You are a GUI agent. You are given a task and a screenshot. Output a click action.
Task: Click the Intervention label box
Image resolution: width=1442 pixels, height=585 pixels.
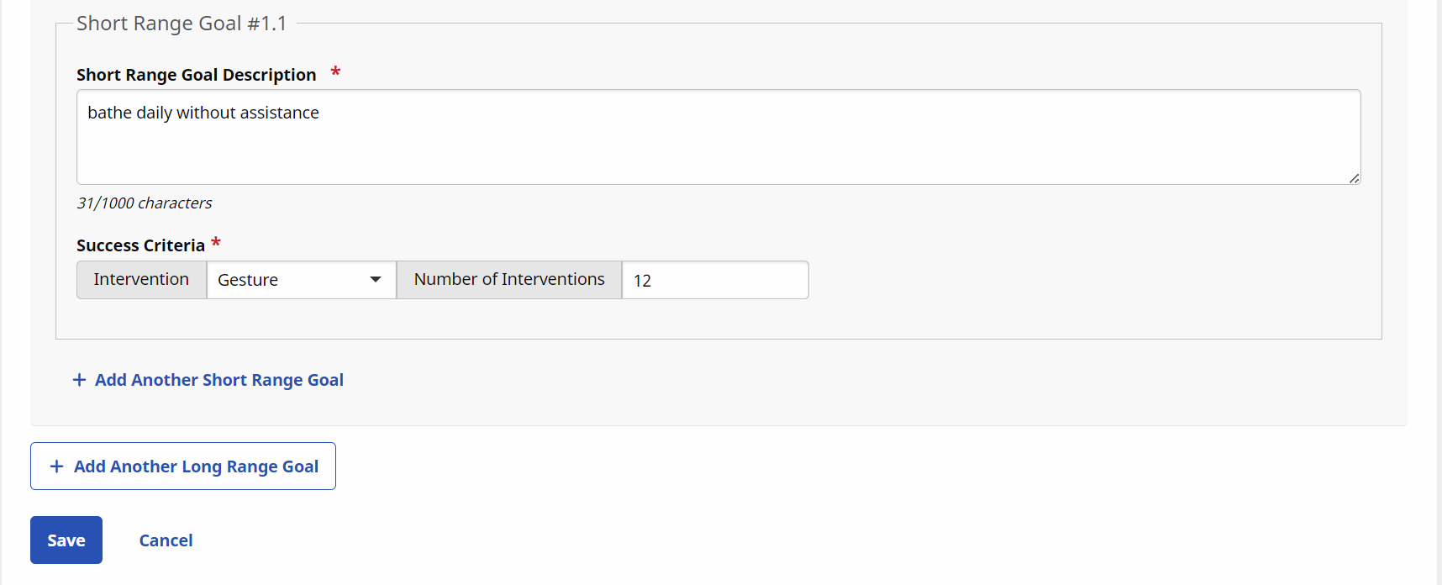141,280
